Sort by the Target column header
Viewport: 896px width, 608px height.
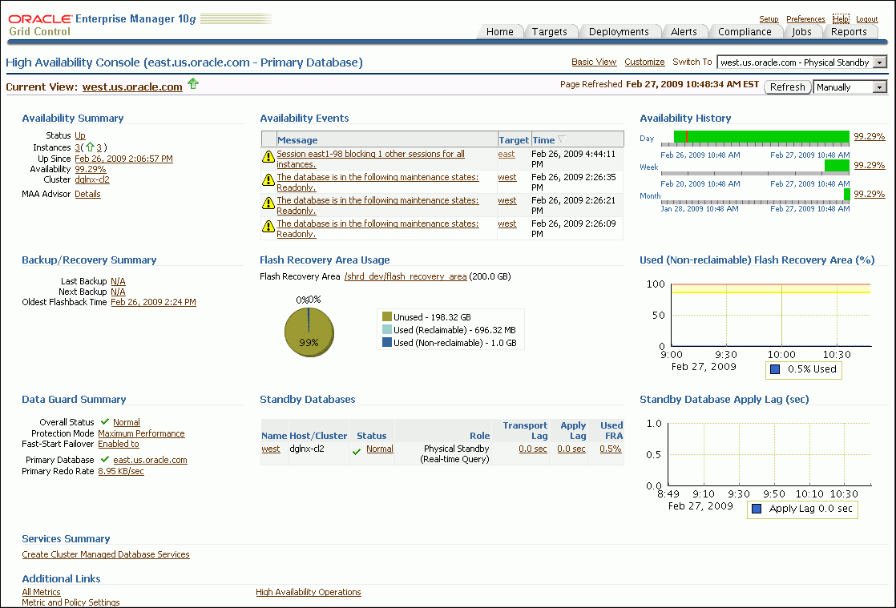click(514, 140)
